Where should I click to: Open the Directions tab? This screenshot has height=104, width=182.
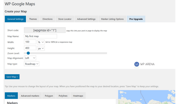pyautogui.click(x=48, y=19)
